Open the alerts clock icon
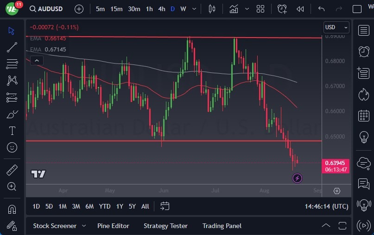 click(x=364, y=51)
